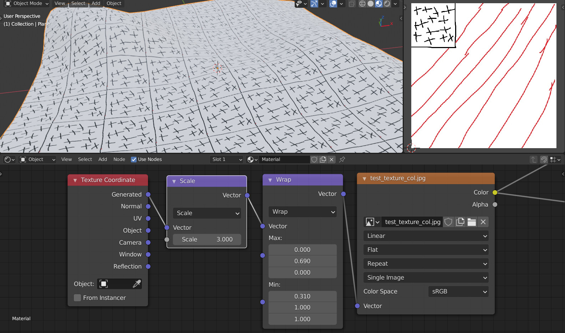This screenshot has height=333, width=565.
Task: Open gizmo options dropdown arrow
Action: coord(322,4)
